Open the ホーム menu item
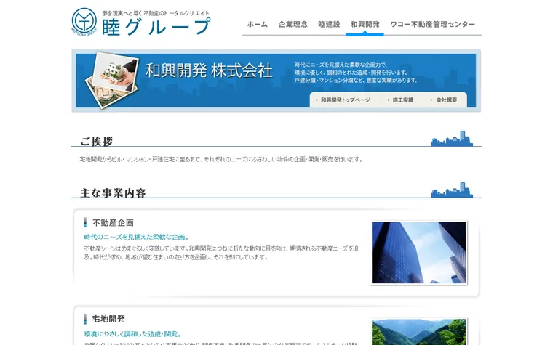 tap(258, 24)
